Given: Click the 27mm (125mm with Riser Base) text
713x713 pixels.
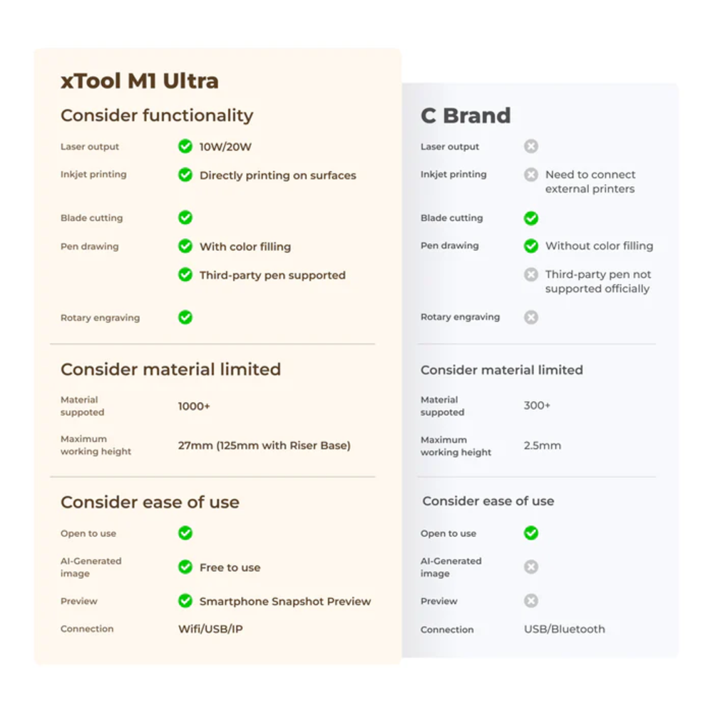Looking at the screenshot, I should pyautogui.click(x=265, y=446).
